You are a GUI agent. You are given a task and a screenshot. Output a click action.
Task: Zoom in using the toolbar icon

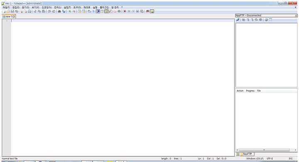click(x=70, y=12)
